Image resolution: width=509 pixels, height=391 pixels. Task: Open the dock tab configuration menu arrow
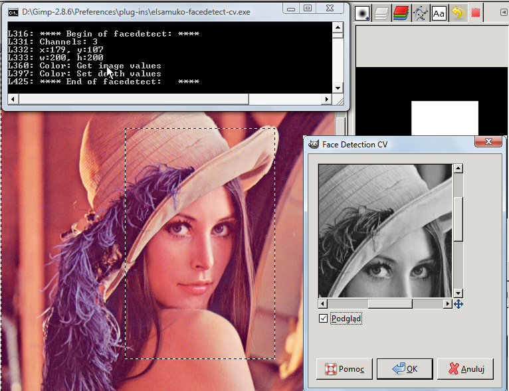tap(504, 13)
